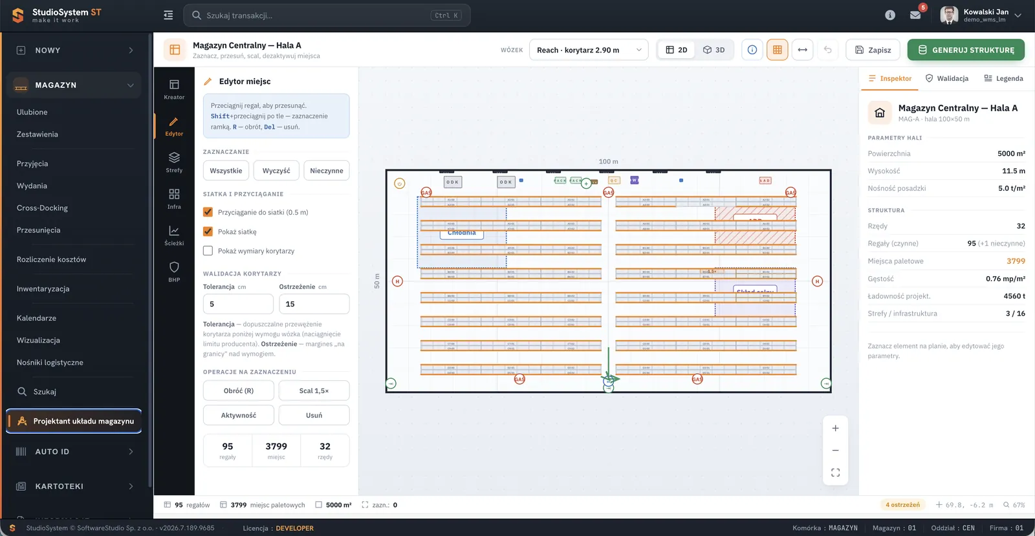
Task: Zoom out with the minus button
Action: [x=835, y=450]
